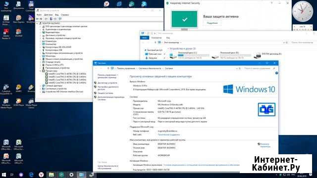
Task: Open the Вид tab in Explorer window
Action: coord(168,38)
